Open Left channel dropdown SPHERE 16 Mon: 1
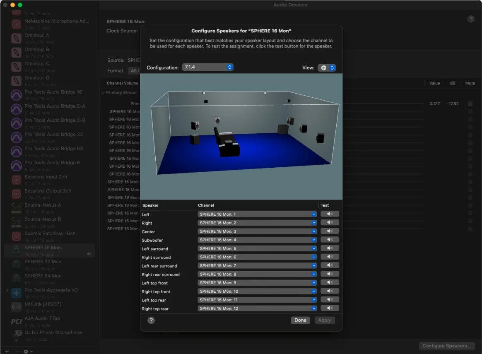The height and width of the screenshot is (354, 482). [x=257, y=214]
